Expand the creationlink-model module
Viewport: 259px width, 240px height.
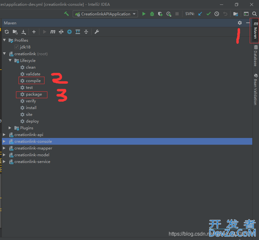[x=4, y=155]
